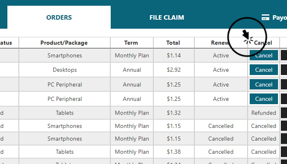
Task: Click the dark button in Tablets $1.38 row
Action: (x=284, y=152)
